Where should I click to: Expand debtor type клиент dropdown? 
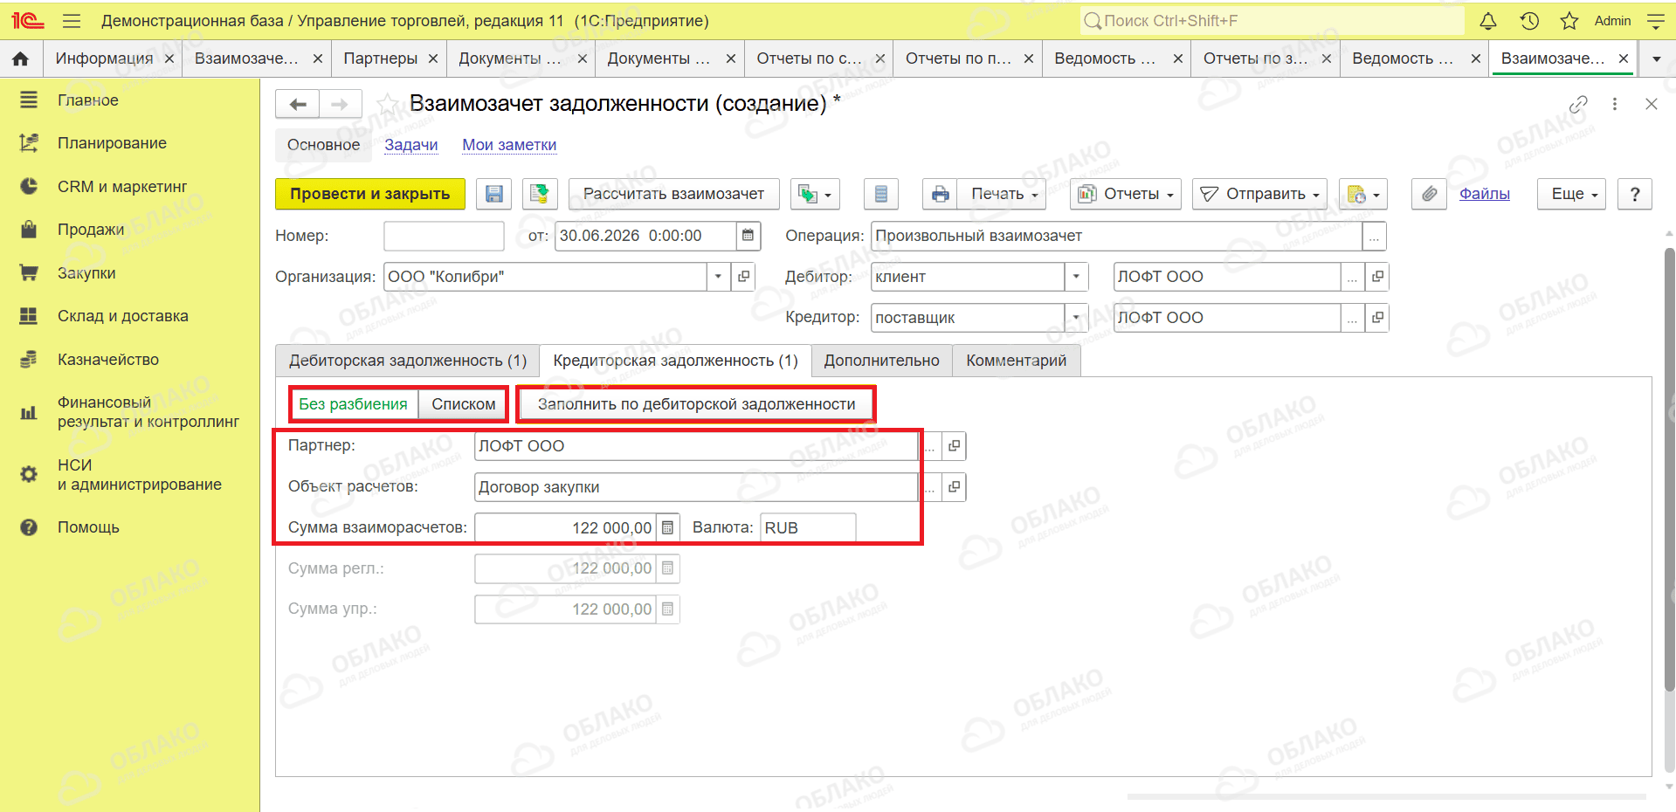(x=1076, y=277)
